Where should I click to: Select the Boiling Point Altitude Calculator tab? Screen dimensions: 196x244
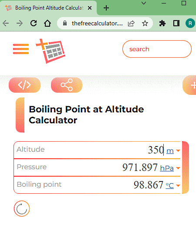point(48,8)
